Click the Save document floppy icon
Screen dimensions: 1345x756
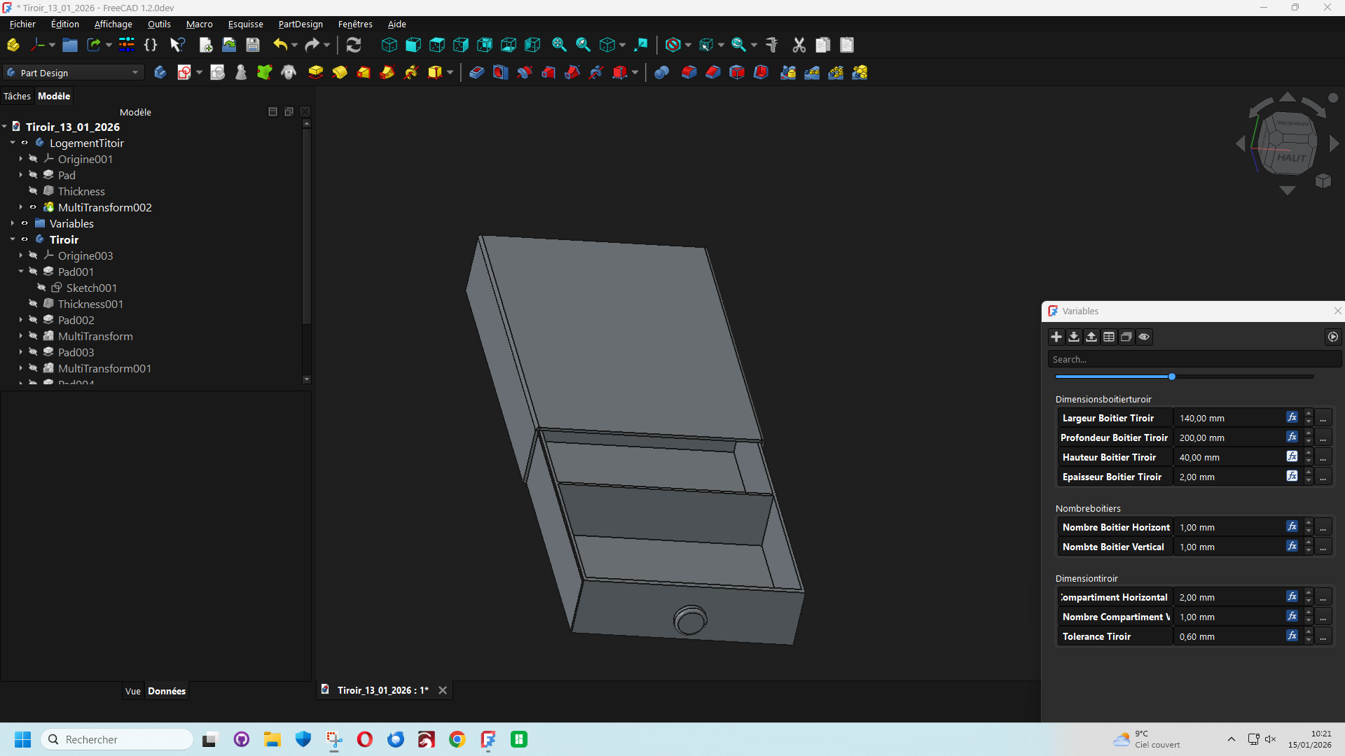point(253,45)
